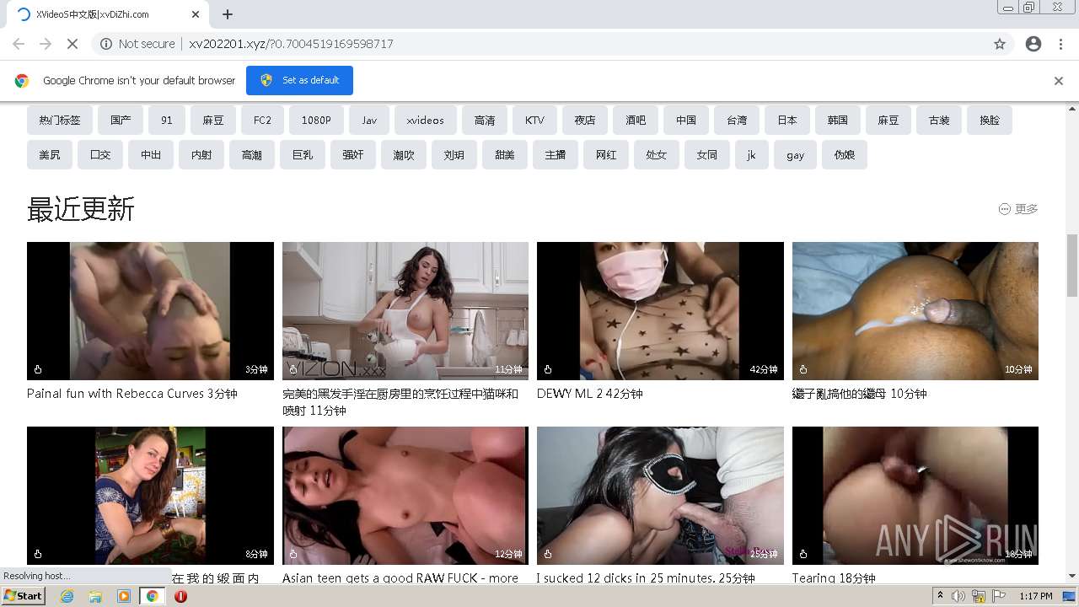Open the Chrome profile avatar icon
The image size is (1079, 607).
point(1033,44)
